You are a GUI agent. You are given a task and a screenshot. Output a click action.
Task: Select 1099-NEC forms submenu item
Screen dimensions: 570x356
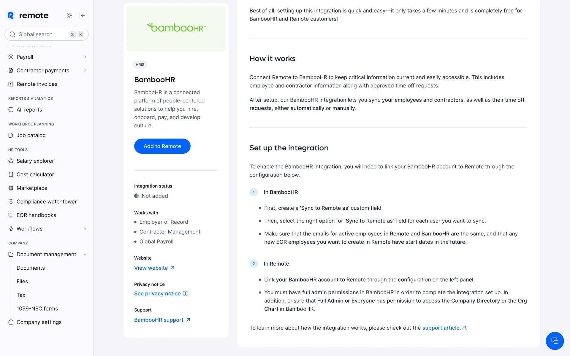tap(37, 309)
